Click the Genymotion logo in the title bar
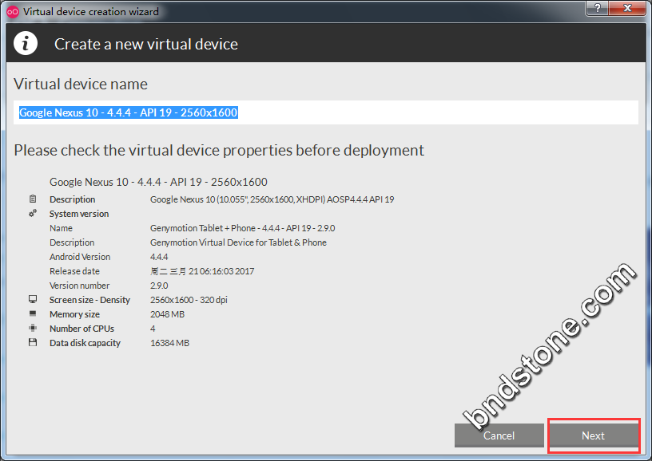 (x=12, y=11)
